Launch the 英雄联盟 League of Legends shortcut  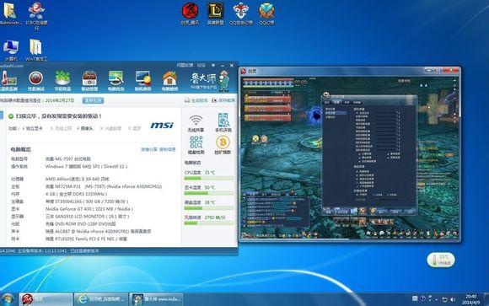pyautogui.click(x=216, y=13)
